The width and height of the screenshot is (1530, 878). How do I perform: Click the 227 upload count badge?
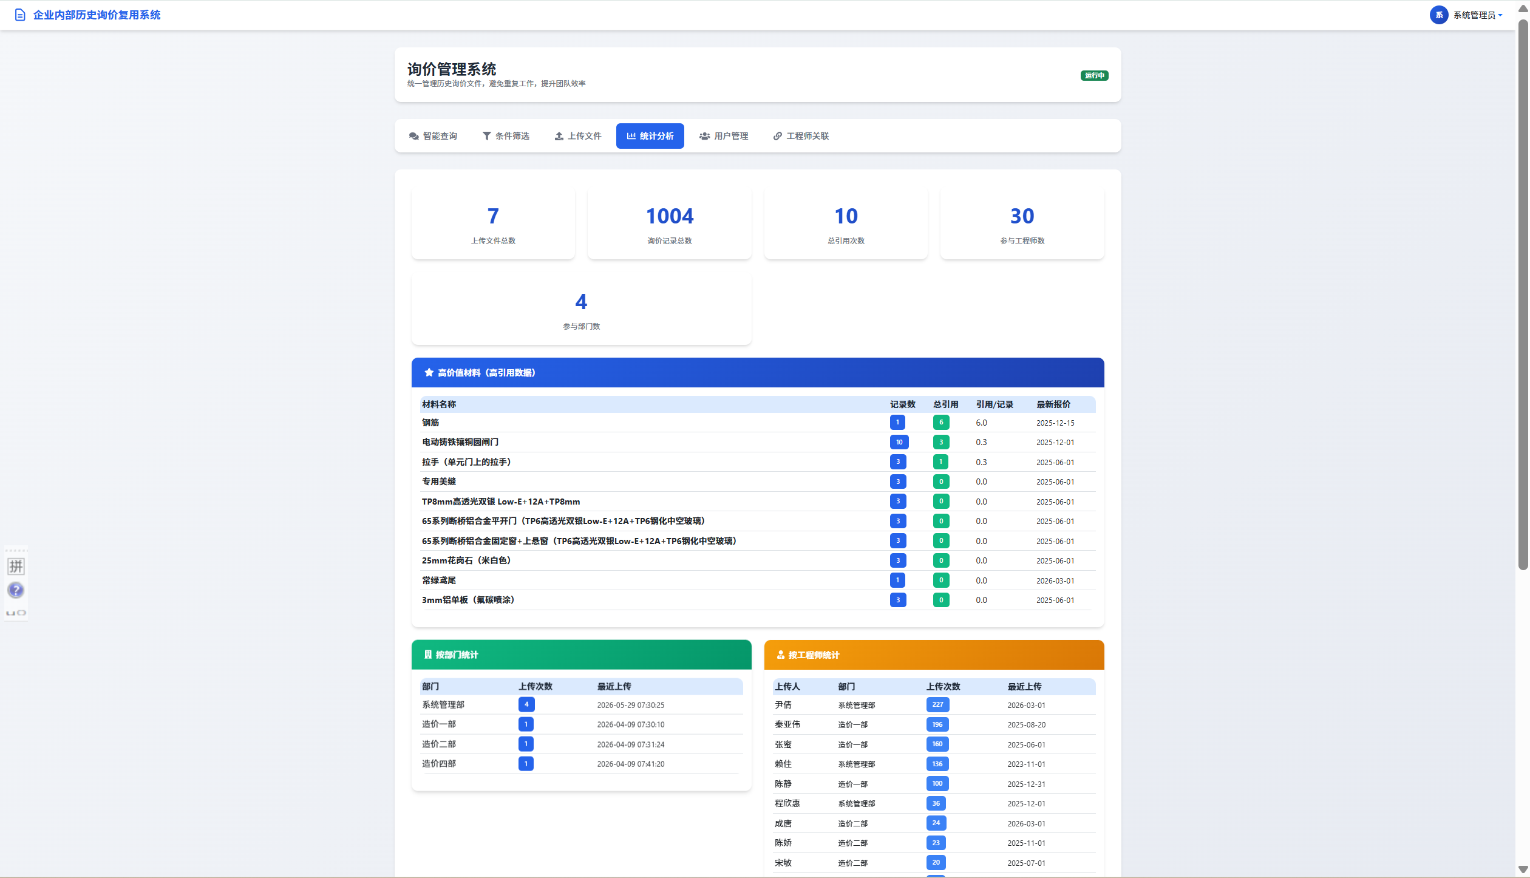[937, 705]
